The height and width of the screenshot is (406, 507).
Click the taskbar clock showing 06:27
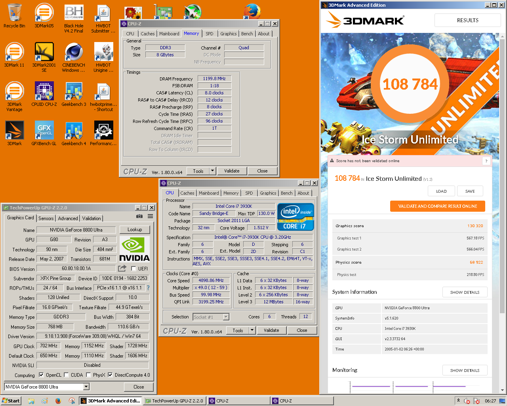pyautogui.click(x=490, y=401)
